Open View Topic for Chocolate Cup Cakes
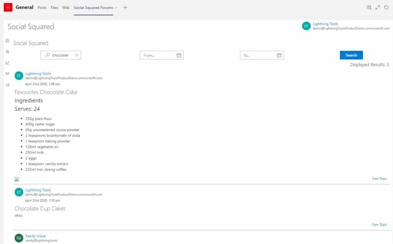Screen dimensions: 393x244 379,224
